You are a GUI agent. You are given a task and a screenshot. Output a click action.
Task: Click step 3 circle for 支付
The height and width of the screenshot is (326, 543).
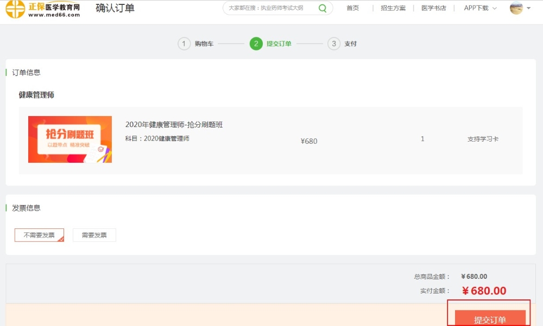point(334,44)
